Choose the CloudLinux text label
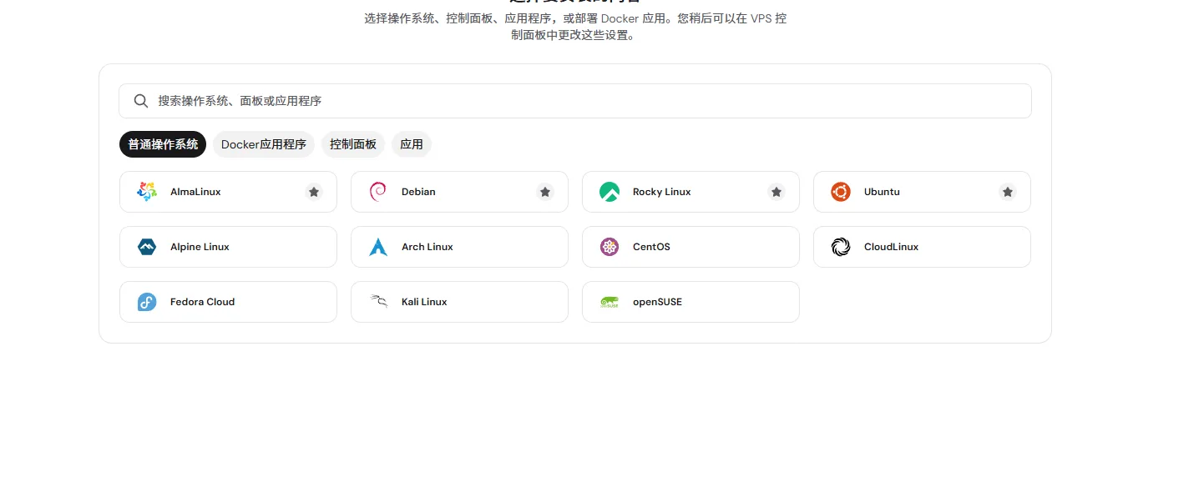The image size is (1204, 482). [891, 247]
